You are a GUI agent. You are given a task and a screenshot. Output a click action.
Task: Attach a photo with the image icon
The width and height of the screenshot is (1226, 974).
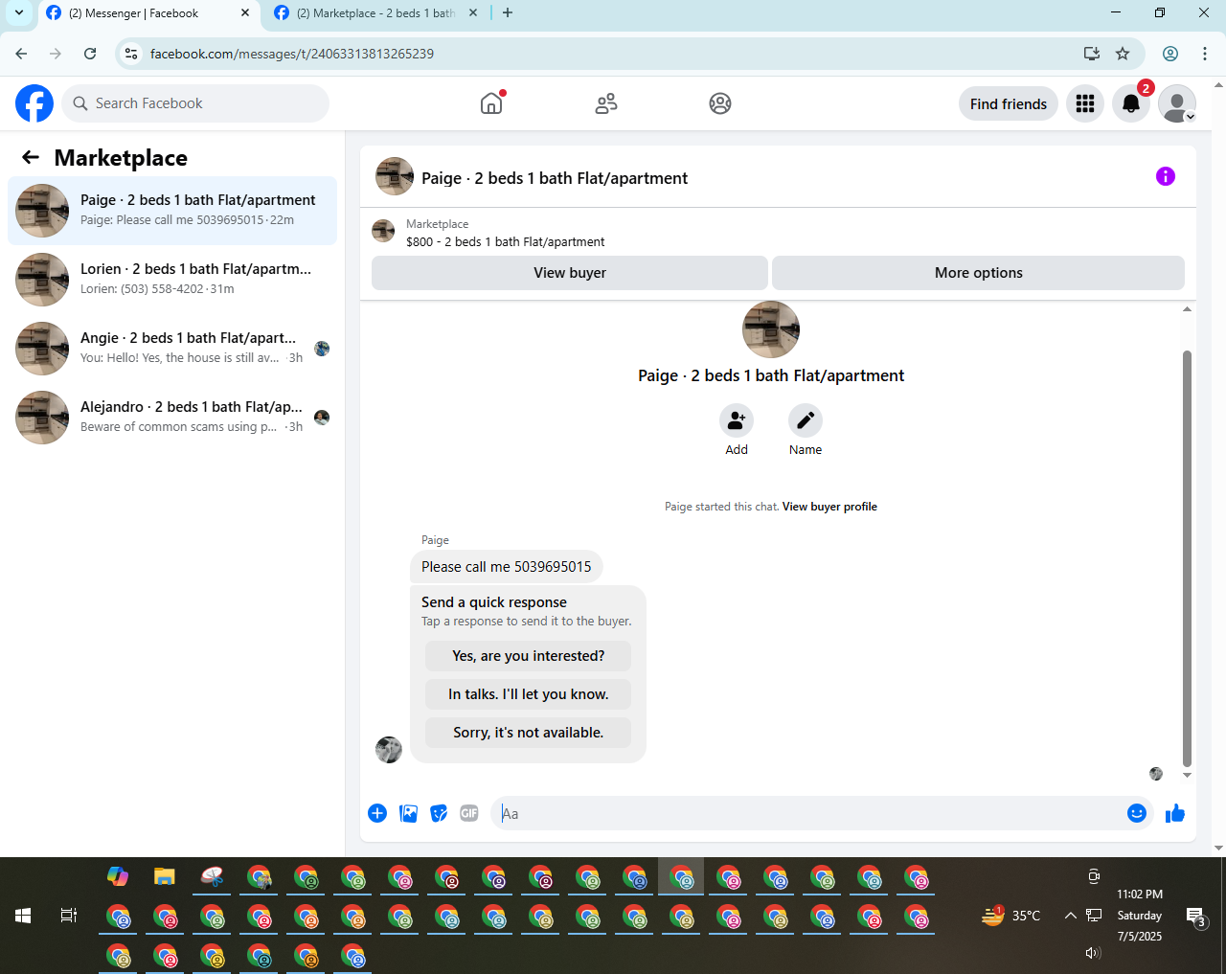(408, 813)
